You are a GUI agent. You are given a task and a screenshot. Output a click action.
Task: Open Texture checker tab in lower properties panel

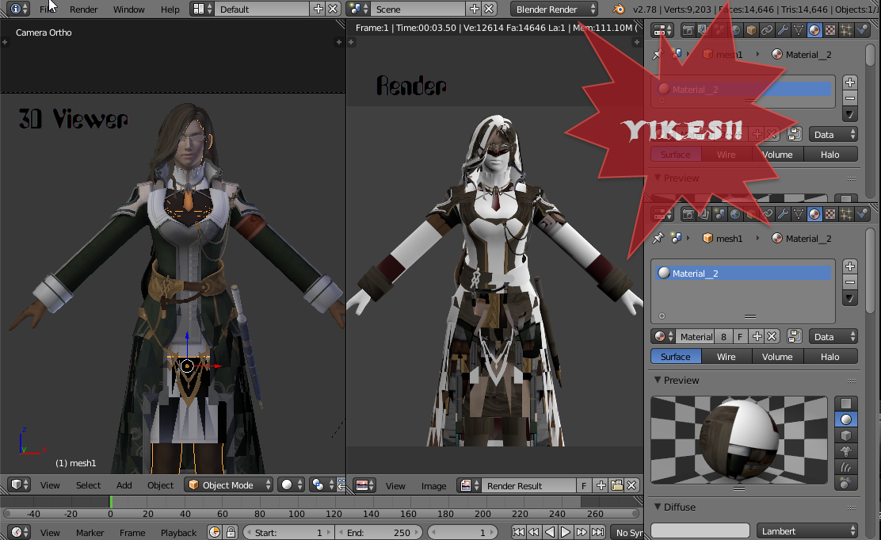point(830,214)
